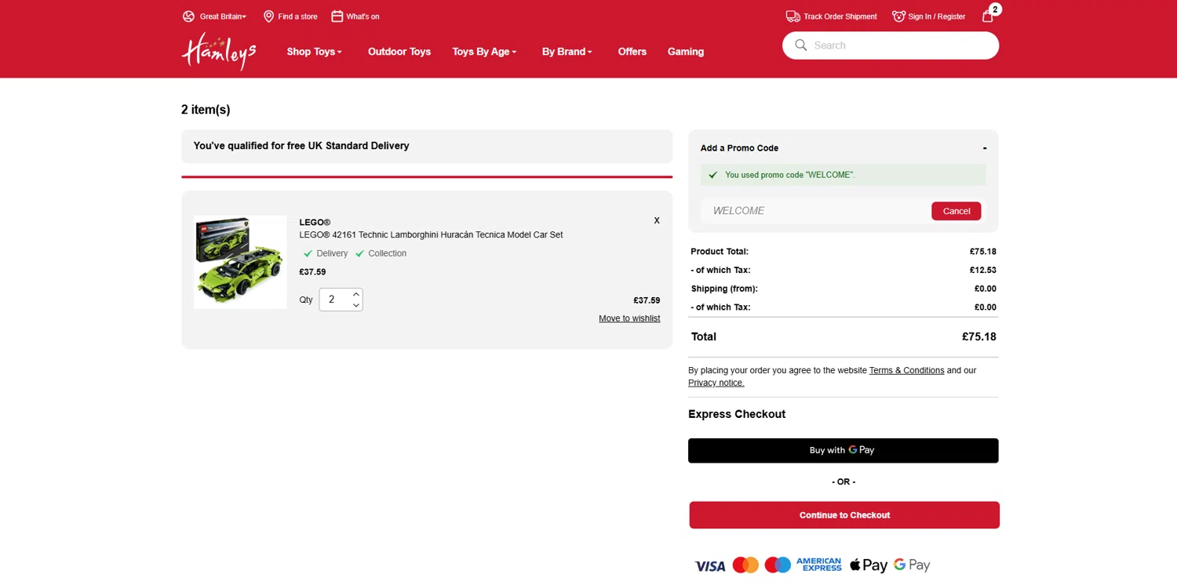Open the Privacy notice link

tap(716, 383)
